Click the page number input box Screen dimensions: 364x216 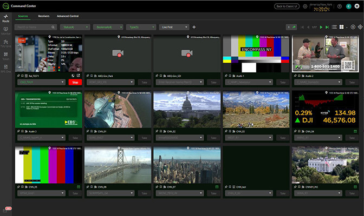(x=289, y=28)
